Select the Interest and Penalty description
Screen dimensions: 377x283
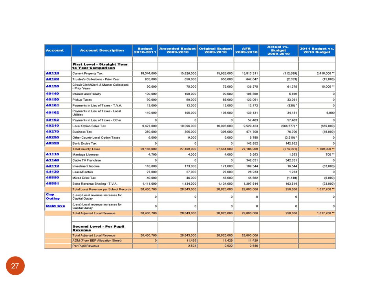(87, 94)
